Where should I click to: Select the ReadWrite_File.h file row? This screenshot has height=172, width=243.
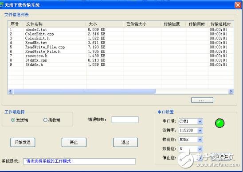tap(121, 52)
